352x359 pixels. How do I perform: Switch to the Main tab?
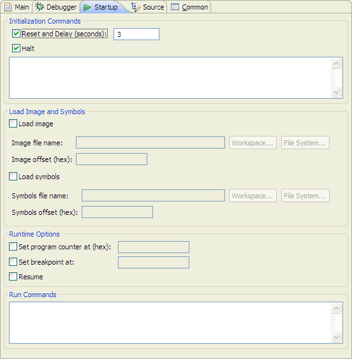pos(17,7)
